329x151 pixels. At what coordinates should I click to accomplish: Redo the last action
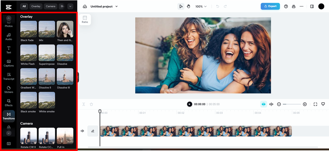[225, 6]
